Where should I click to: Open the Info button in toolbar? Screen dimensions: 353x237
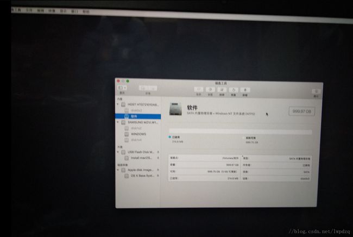[316, 91]
